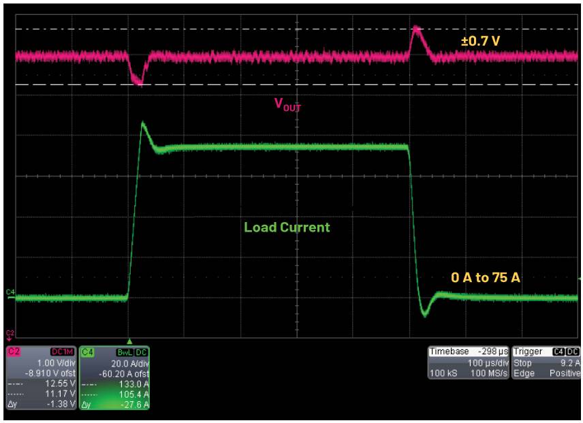Click the 133.0 A cursor readout
Viewport: 583px width, 423px height.
point(134,384)
